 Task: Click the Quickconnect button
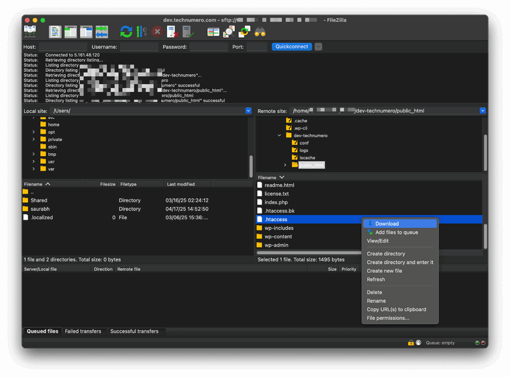(292, 46)
